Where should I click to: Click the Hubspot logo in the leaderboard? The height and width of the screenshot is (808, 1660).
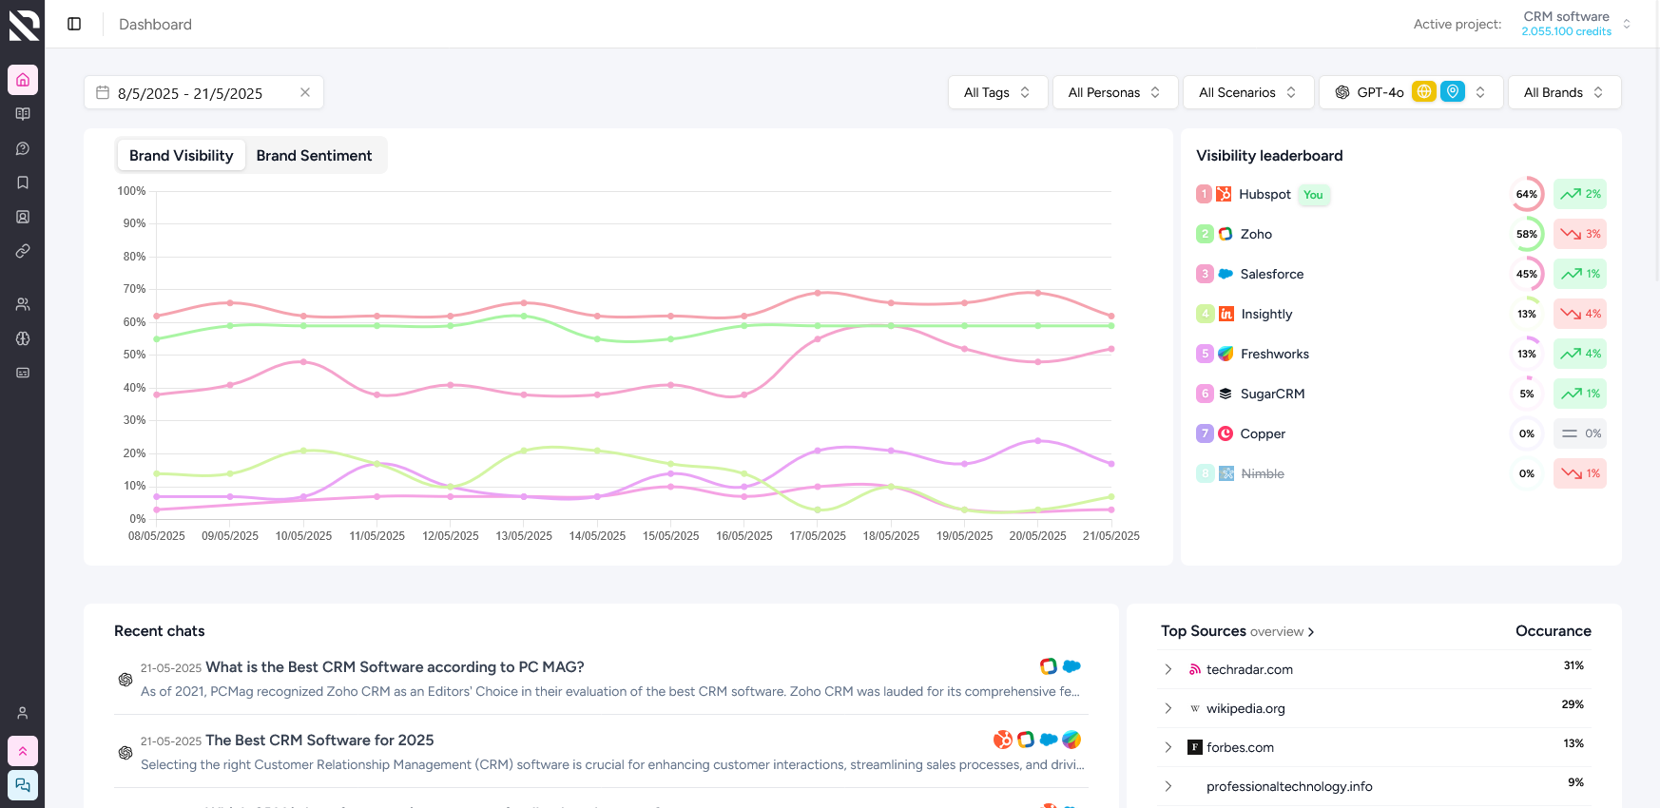point(1224,194)
